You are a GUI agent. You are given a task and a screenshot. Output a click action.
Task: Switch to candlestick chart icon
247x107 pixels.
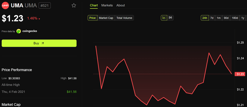[170, 18]
